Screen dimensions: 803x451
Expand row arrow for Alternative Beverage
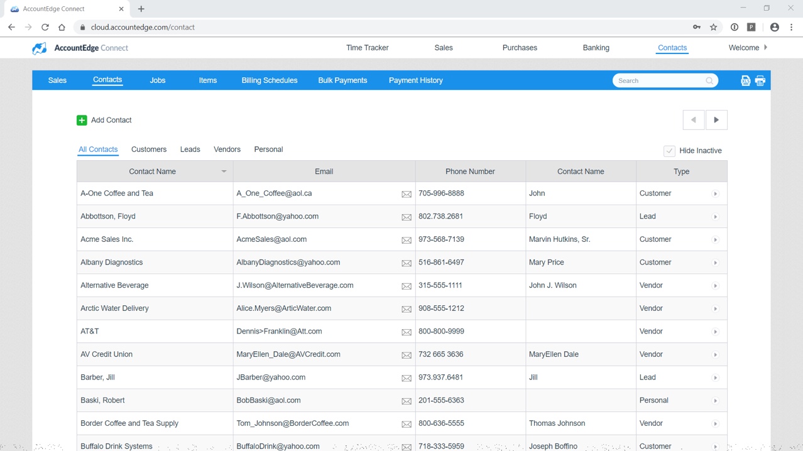point(715,286)
